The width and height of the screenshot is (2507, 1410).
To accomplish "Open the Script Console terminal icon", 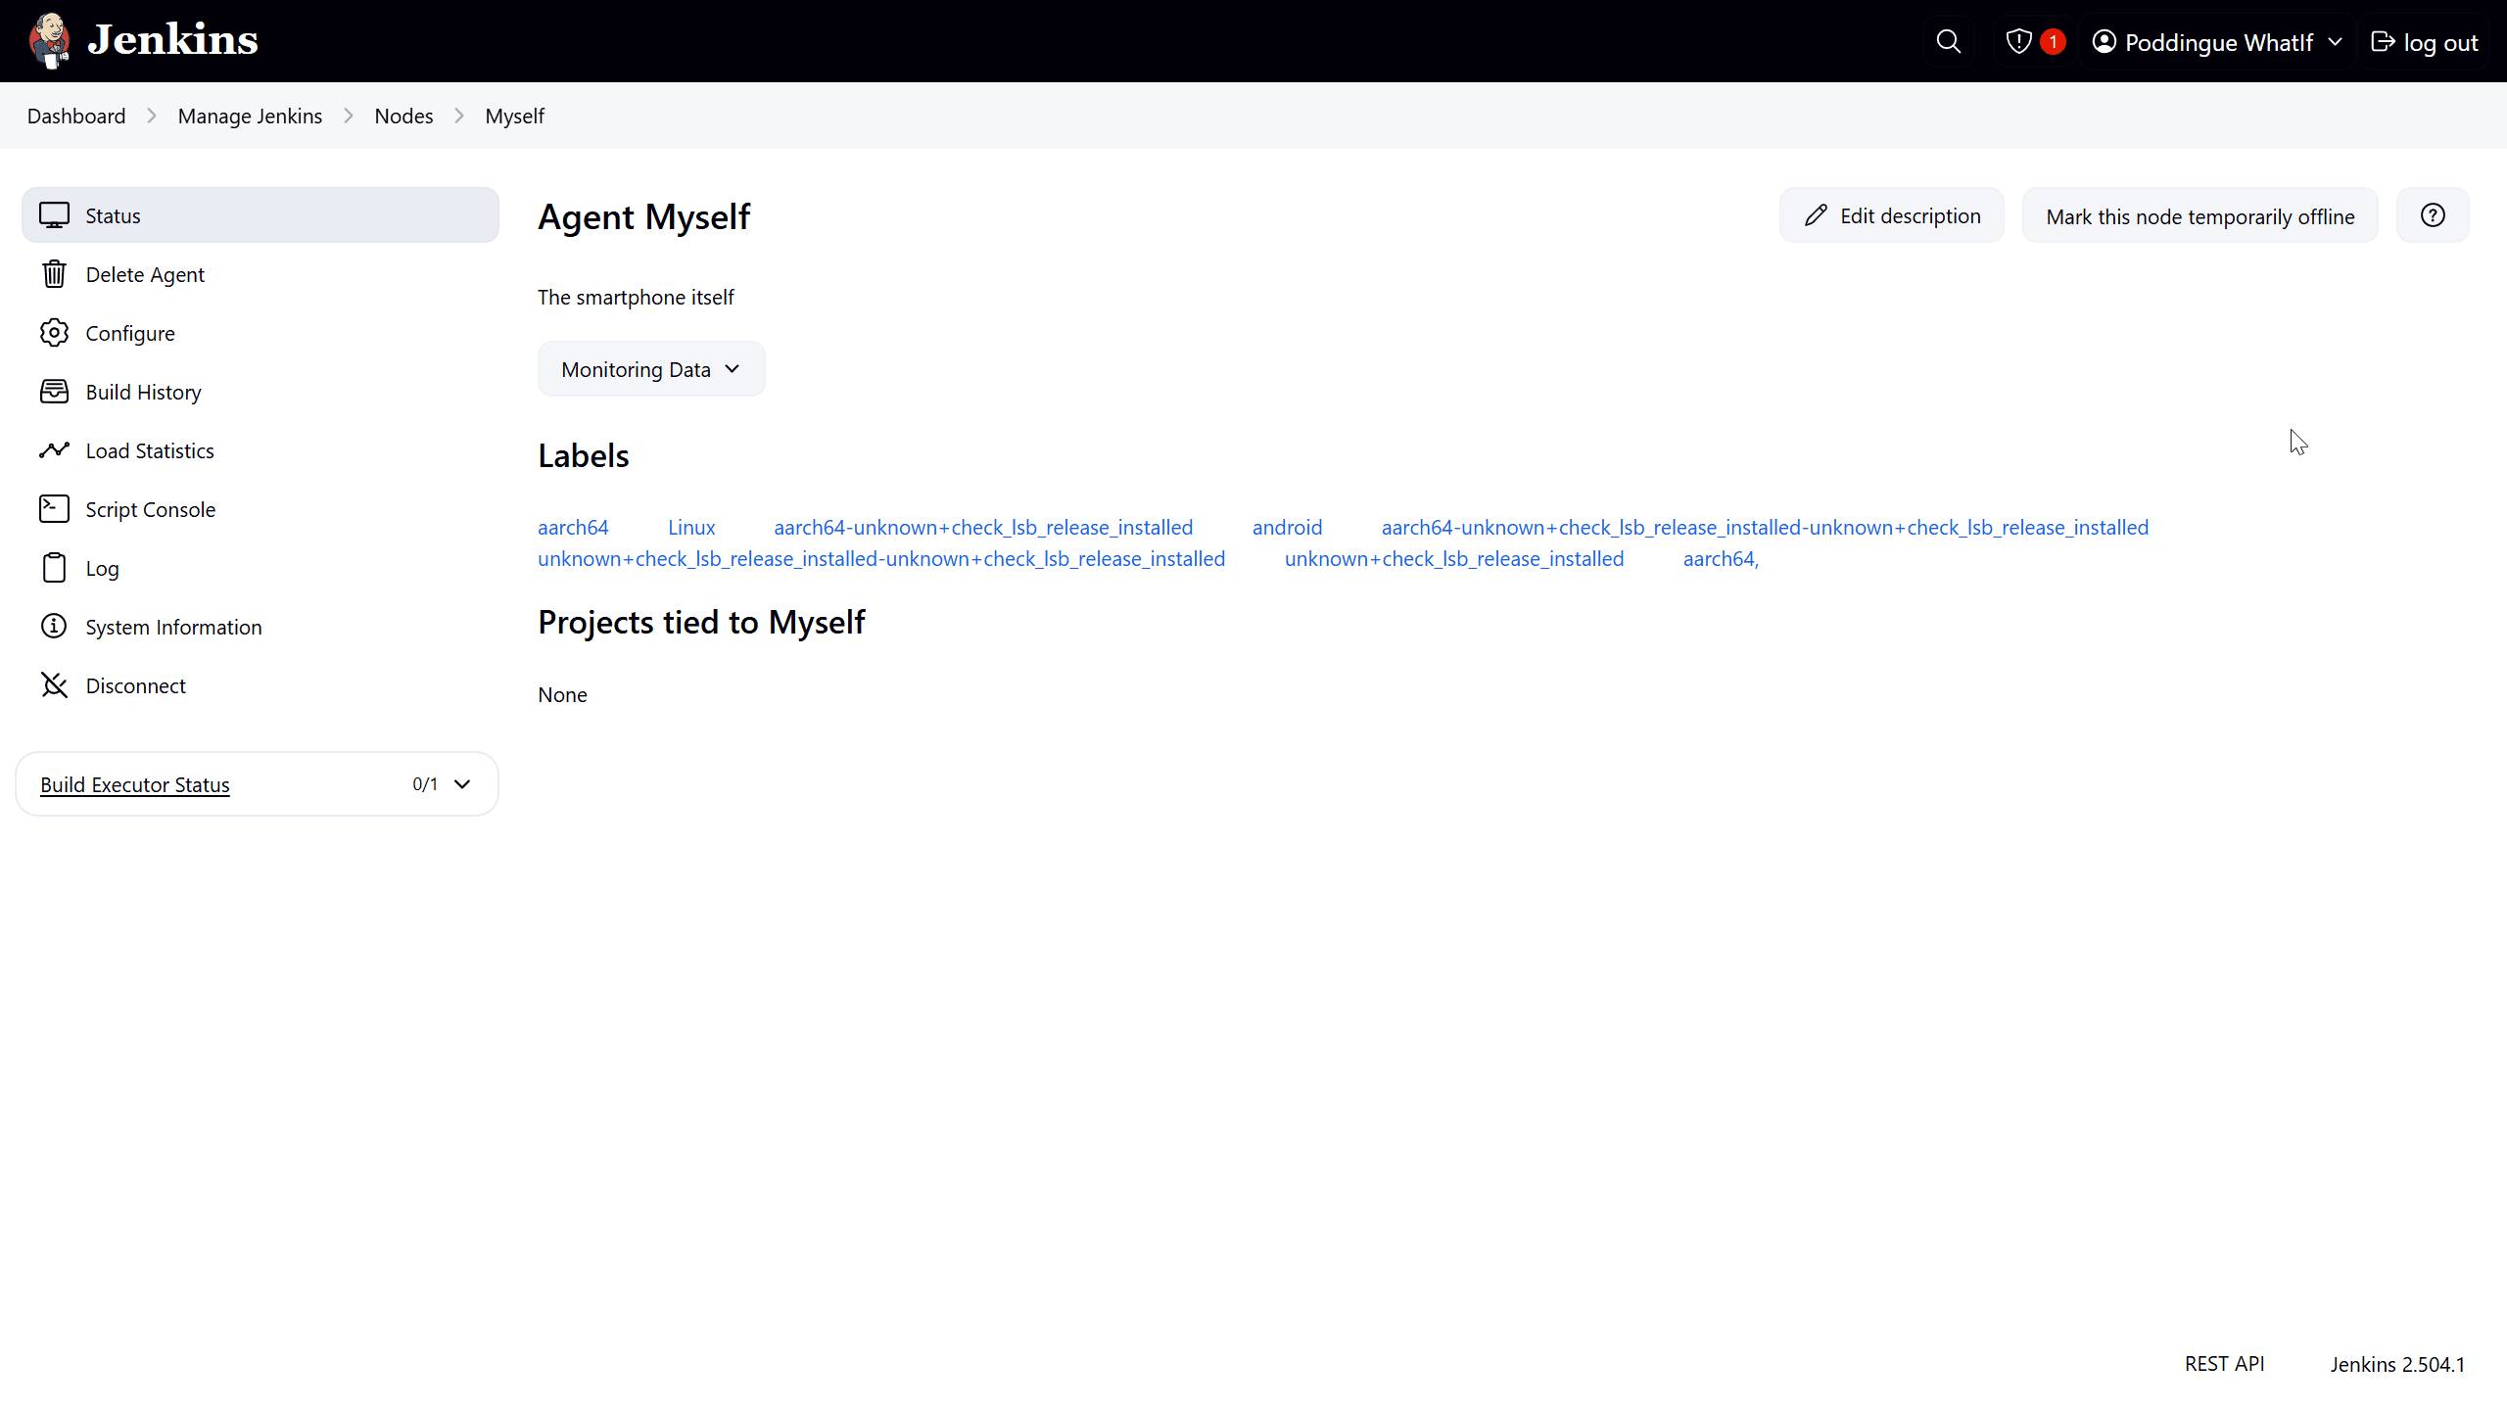I will 54,508.
